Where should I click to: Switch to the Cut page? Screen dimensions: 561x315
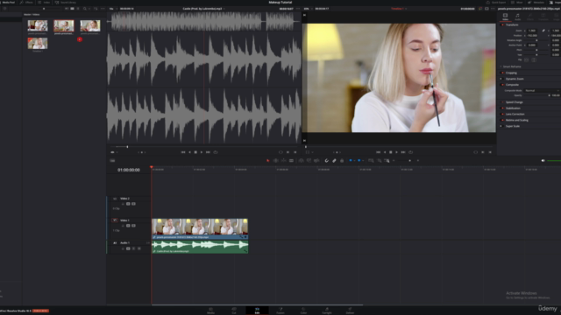[234, 311]
